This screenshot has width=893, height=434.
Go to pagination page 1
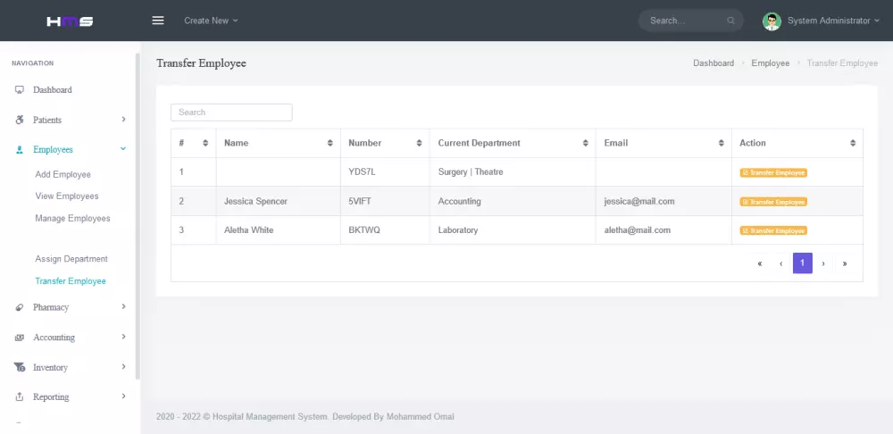point(802,263)
